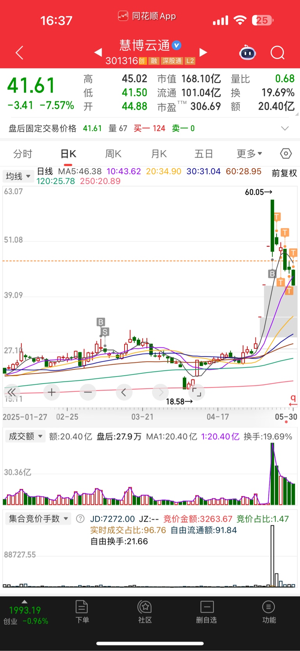300x651 pixels.
Task: Tap the MA5:46.38 label
Action: tap(80, 171)
